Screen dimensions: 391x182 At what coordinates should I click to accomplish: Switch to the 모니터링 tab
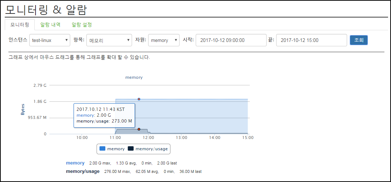20,25
